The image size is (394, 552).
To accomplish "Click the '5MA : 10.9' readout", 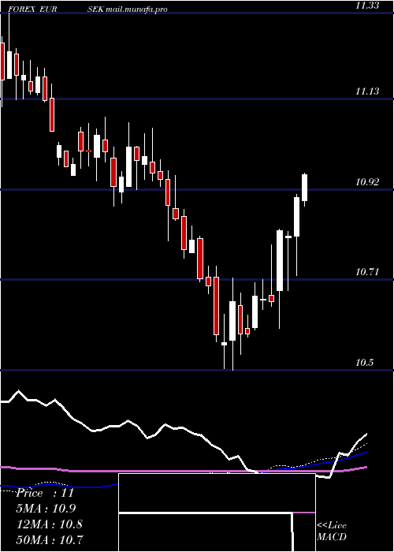I will (x=46, y=509).
